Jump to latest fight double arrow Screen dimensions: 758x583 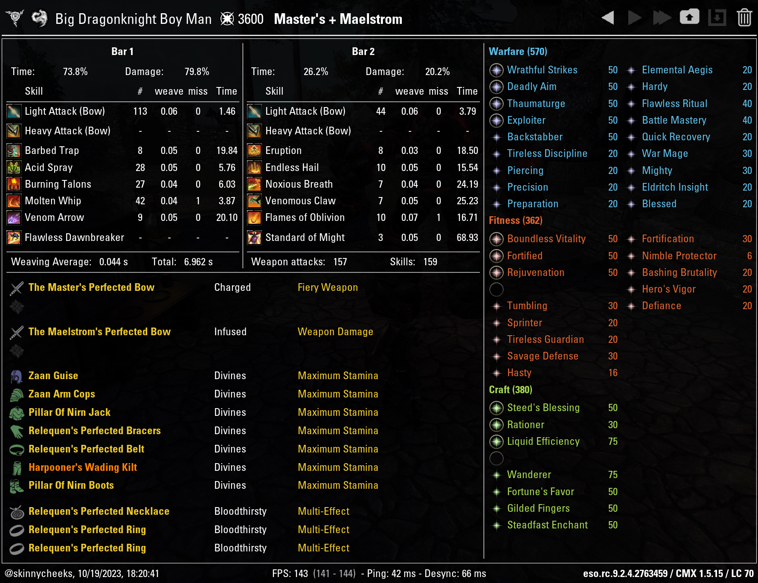[662, 18]
